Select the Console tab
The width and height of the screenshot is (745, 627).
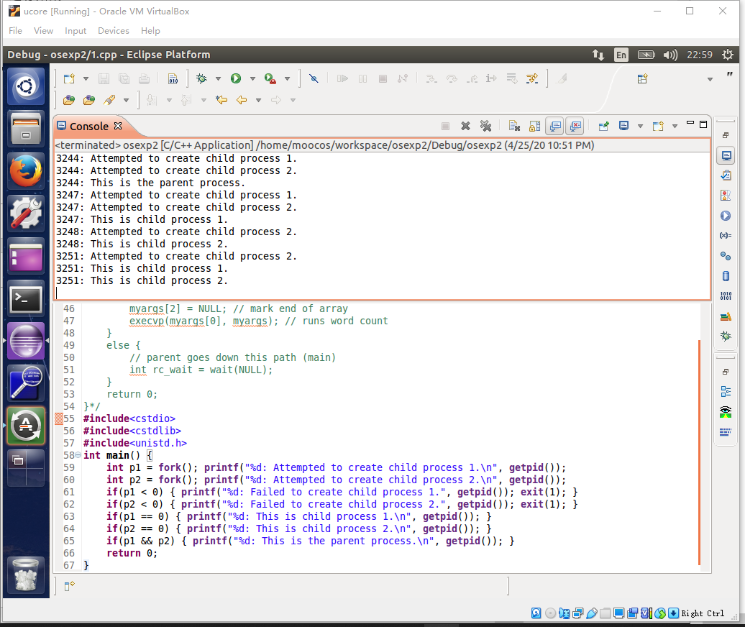pos(89,127)
